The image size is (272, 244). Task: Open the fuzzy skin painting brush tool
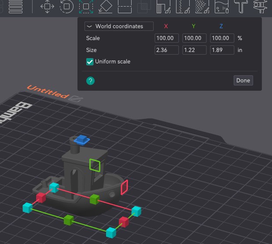click(x=202, y=7)
